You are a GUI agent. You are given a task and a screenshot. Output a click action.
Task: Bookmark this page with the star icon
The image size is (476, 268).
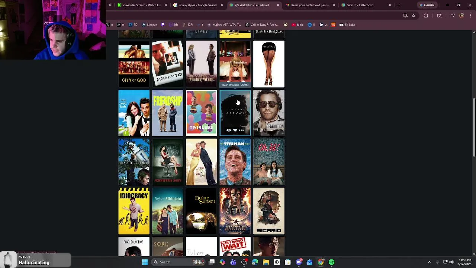413,16
